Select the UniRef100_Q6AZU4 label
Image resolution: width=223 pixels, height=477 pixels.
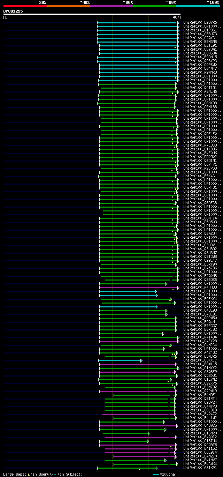click(200, 233)
